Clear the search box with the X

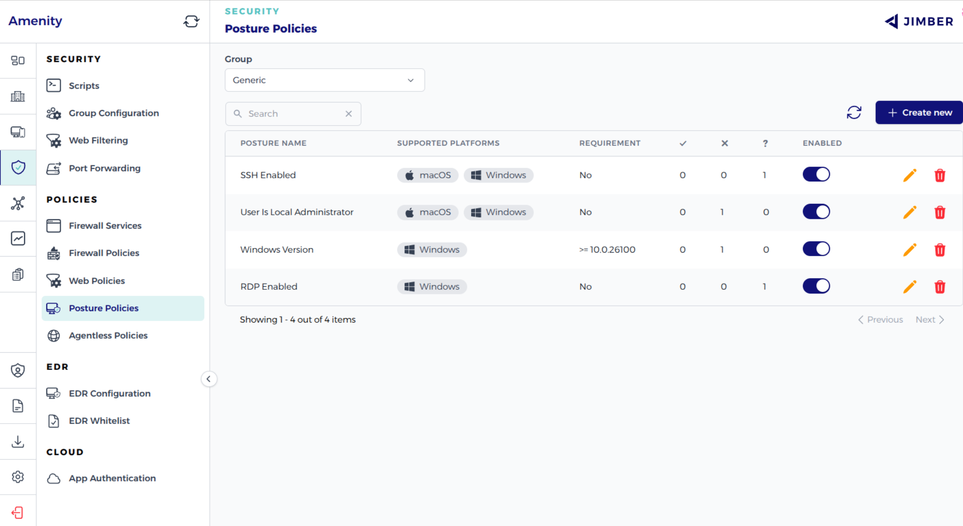point(349,114)
